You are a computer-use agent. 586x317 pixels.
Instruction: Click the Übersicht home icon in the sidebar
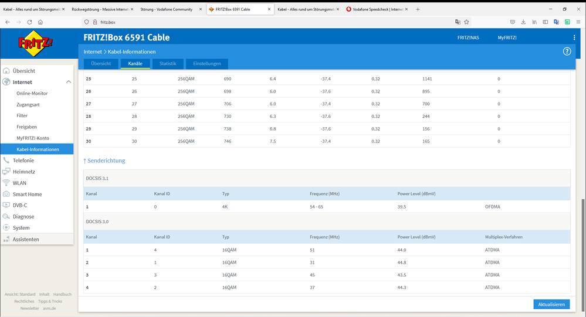(6, 70)
